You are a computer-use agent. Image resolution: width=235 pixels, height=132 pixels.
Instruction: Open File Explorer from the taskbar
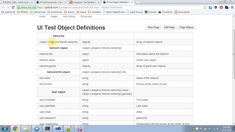pyautogui.click(x=26, y=129)
